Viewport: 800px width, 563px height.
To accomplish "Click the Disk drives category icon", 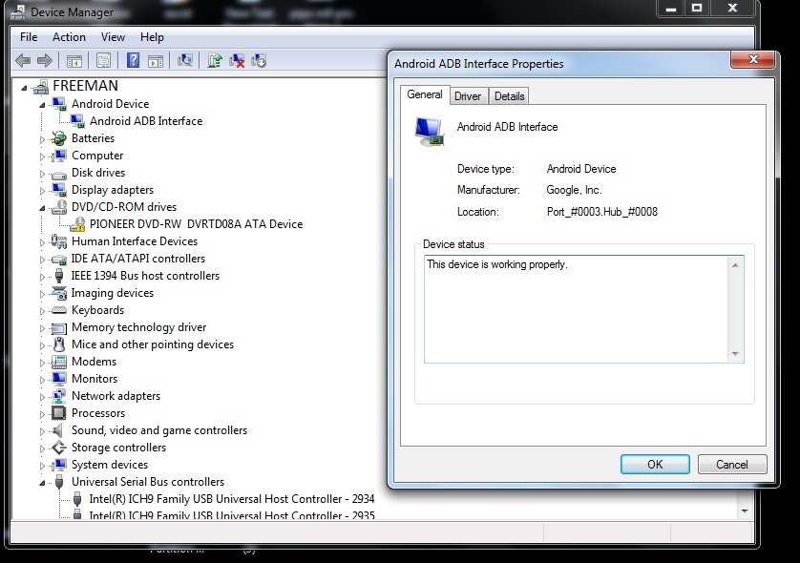I will click(59, 174).
